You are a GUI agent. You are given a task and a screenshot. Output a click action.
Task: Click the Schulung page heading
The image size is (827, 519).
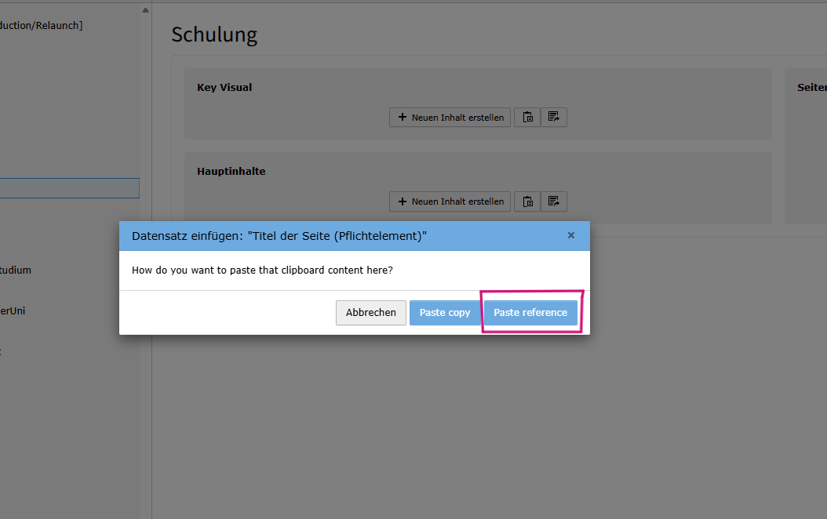tap(214, 34)
